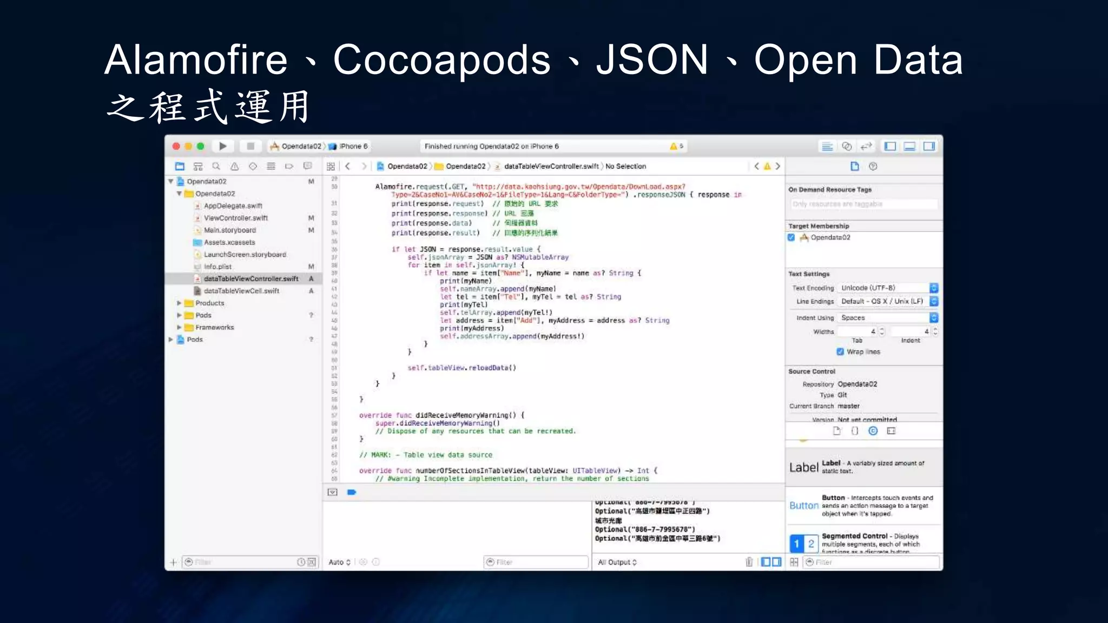
Task: Open the Project navigator folder icon
Action: (180, 166)
